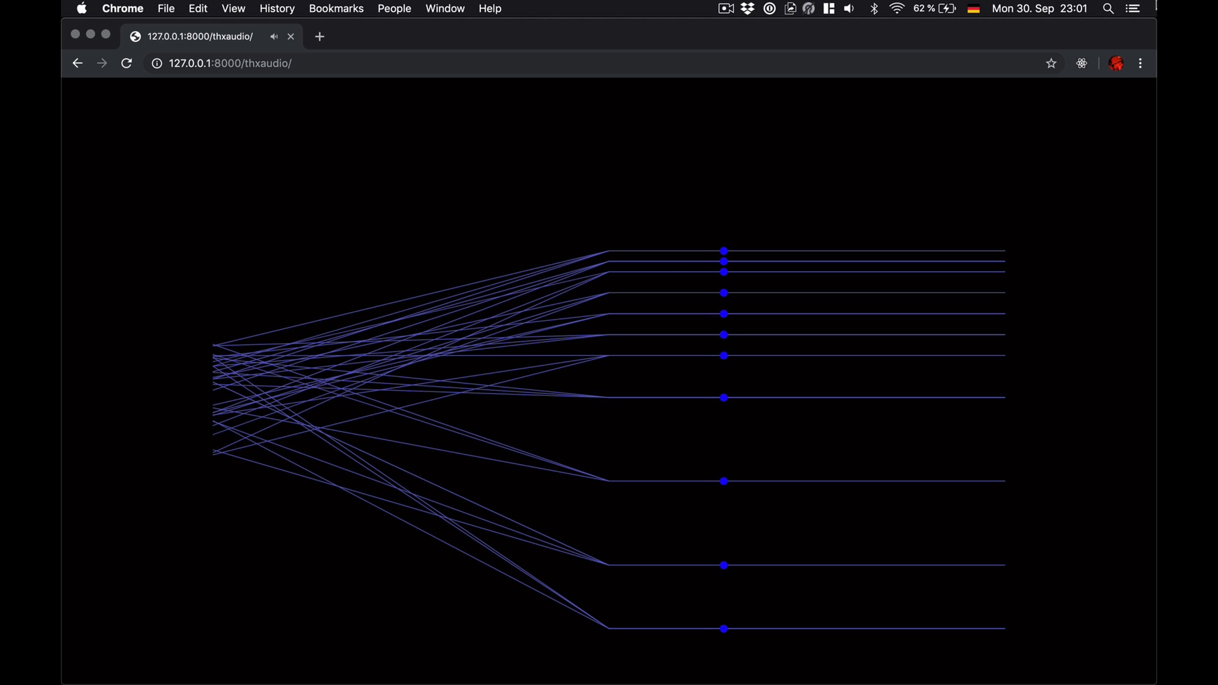Open the History menu
The width and height of the screenshot is (1218, 685).
277,8
